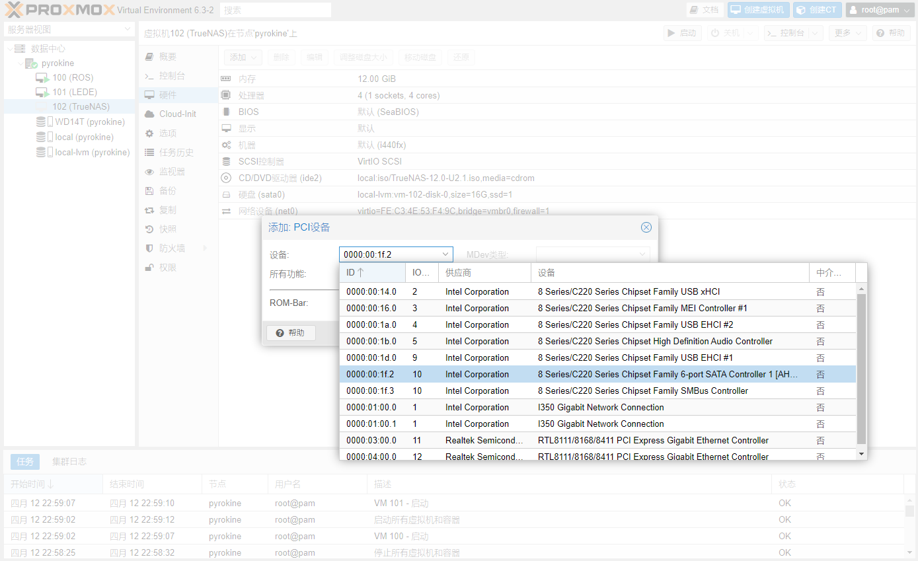Select device 0000:00:1f.3 SMBus Controller
This screenshot has height=561, width=918.
598,391
